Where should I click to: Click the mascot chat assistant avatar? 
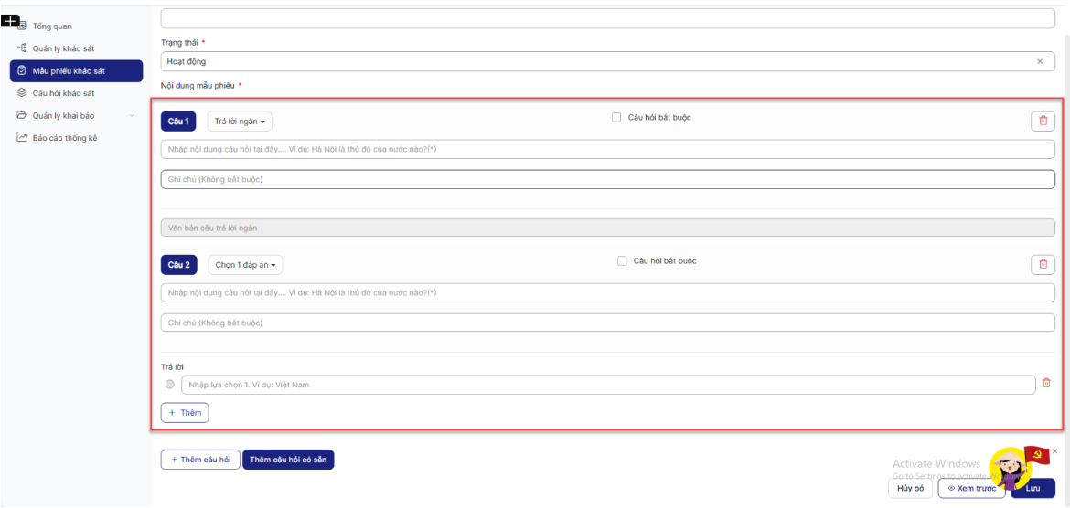1010,468
